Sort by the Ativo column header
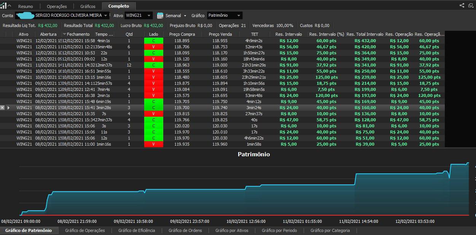The image size is (476, 235). pyautogui.click(x=24, y=34)
